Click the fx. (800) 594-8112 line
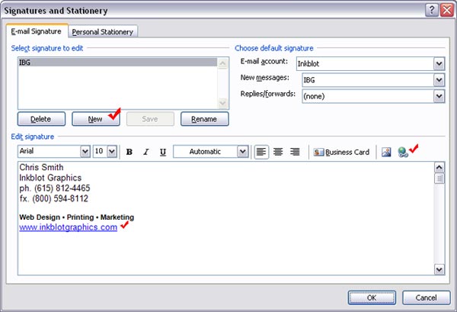The width and height of the screenshot is (457, 312). (x=53, y=199)
